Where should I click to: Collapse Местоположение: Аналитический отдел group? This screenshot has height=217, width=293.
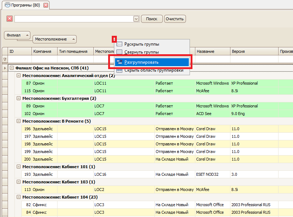[18, 76]
